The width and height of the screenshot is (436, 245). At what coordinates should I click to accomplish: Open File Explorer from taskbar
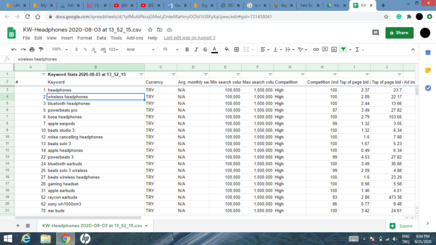[45, 239]
